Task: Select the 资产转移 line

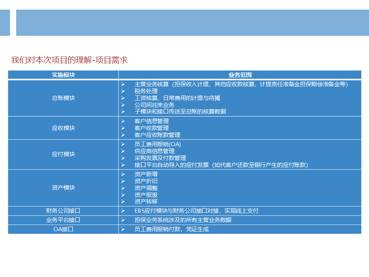Action: [146, 201]
